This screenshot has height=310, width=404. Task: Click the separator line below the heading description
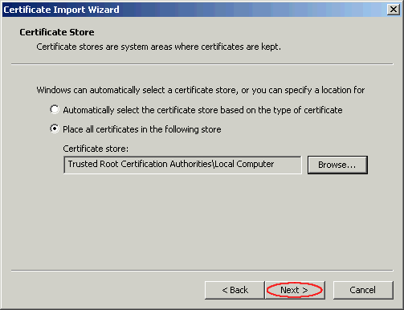[x=202, y=64]
